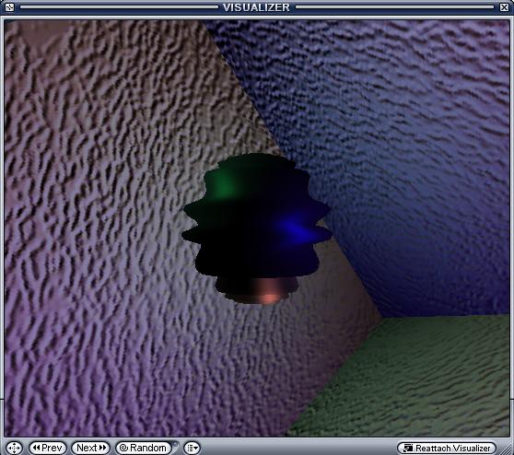Click the blue glow on the dark object
The image size is (514, 455).
pyautogui.click(x=295, y=228)
